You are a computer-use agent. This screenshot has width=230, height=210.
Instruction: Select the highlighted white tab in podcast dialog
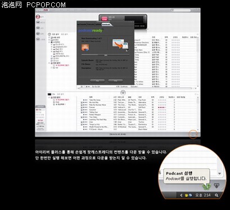(x=107, y=24)
